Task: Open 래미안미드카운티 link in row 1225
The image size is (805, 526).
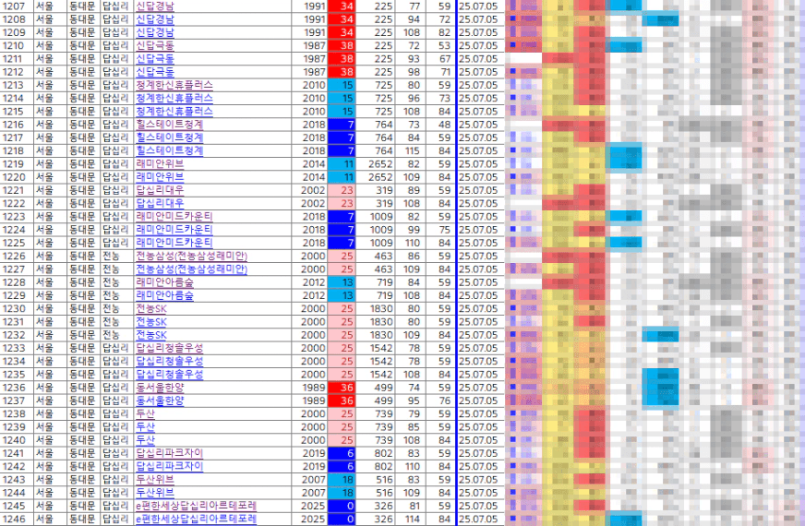Action: (174, 243)
